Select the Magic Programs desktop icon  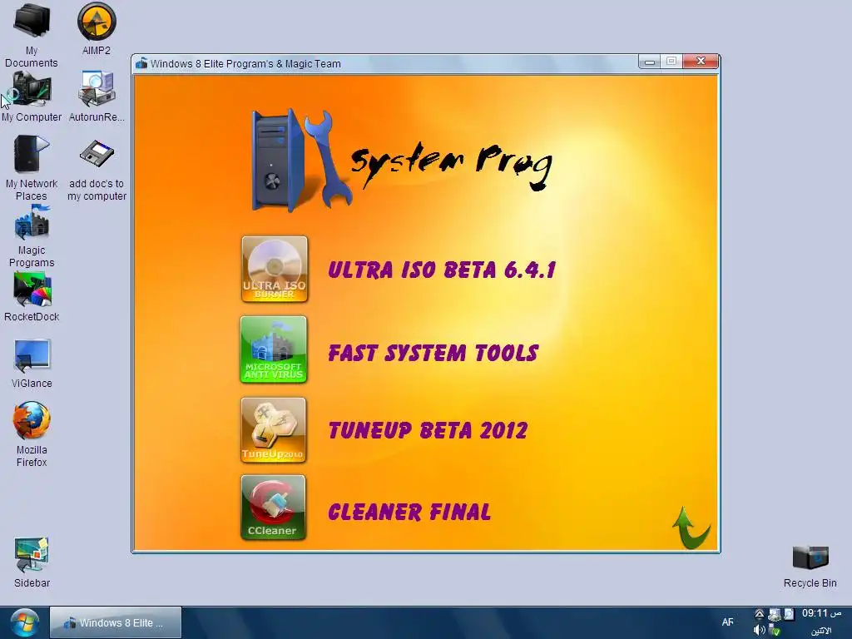point(32,235)
